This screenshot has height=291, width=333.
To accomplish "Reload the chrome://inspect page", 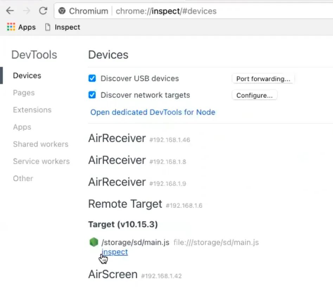I will tap(43, 11).
